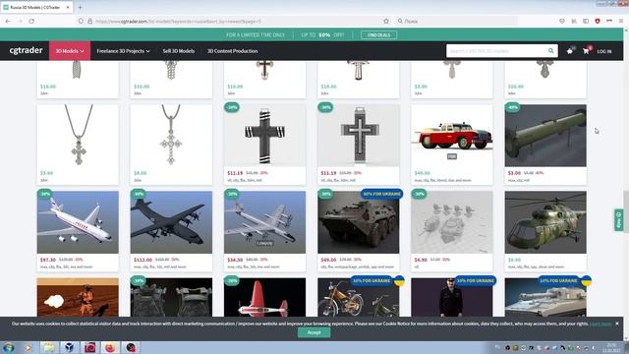629x354 pixels.
Task: Open the Firefox hamburger menu
Action: point(620,21)
